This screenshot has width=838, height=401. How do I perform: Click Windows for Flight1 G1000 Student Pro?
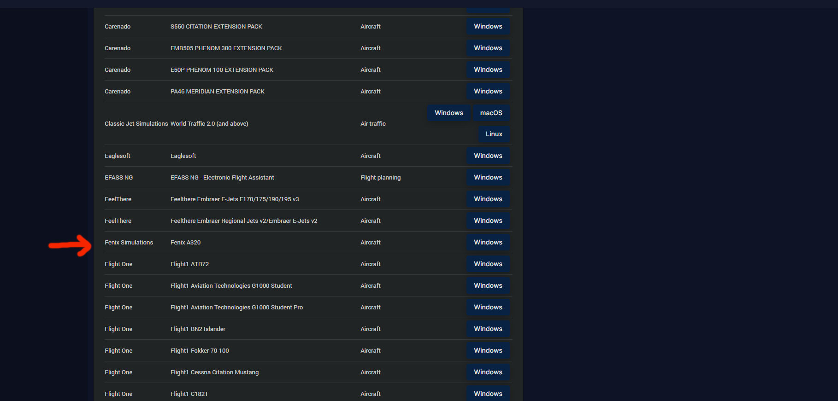(488, 307)
